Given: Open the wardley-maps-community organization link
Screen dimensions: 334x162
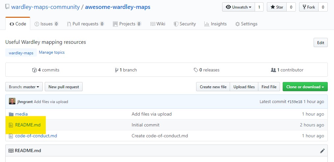Looking at the screenshot, I should [45, 7].
